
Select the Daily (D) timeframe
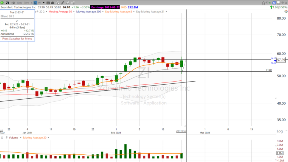pyautogui.click(x=35, y=3)
